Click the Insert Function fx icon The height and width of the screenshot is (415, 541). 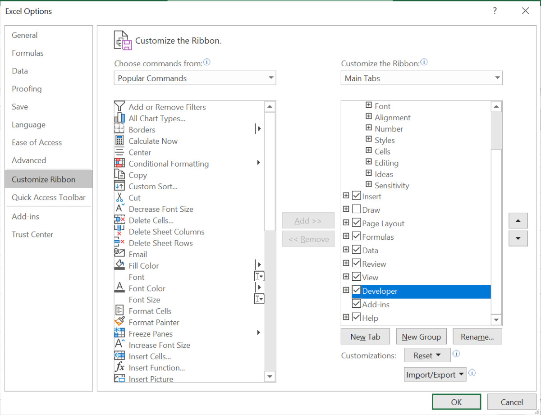point(119,368)
